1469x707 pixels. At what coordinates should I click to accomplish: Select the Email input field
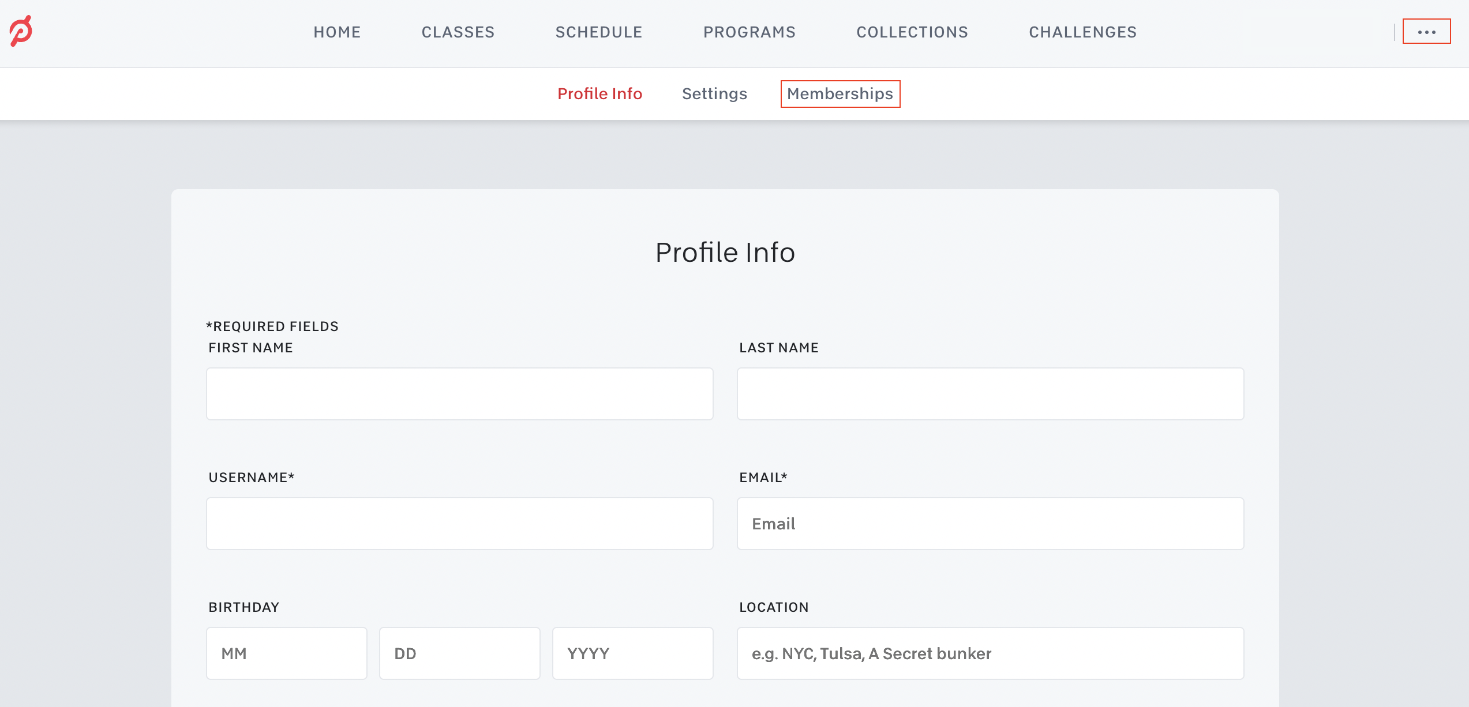pos(990,524)
